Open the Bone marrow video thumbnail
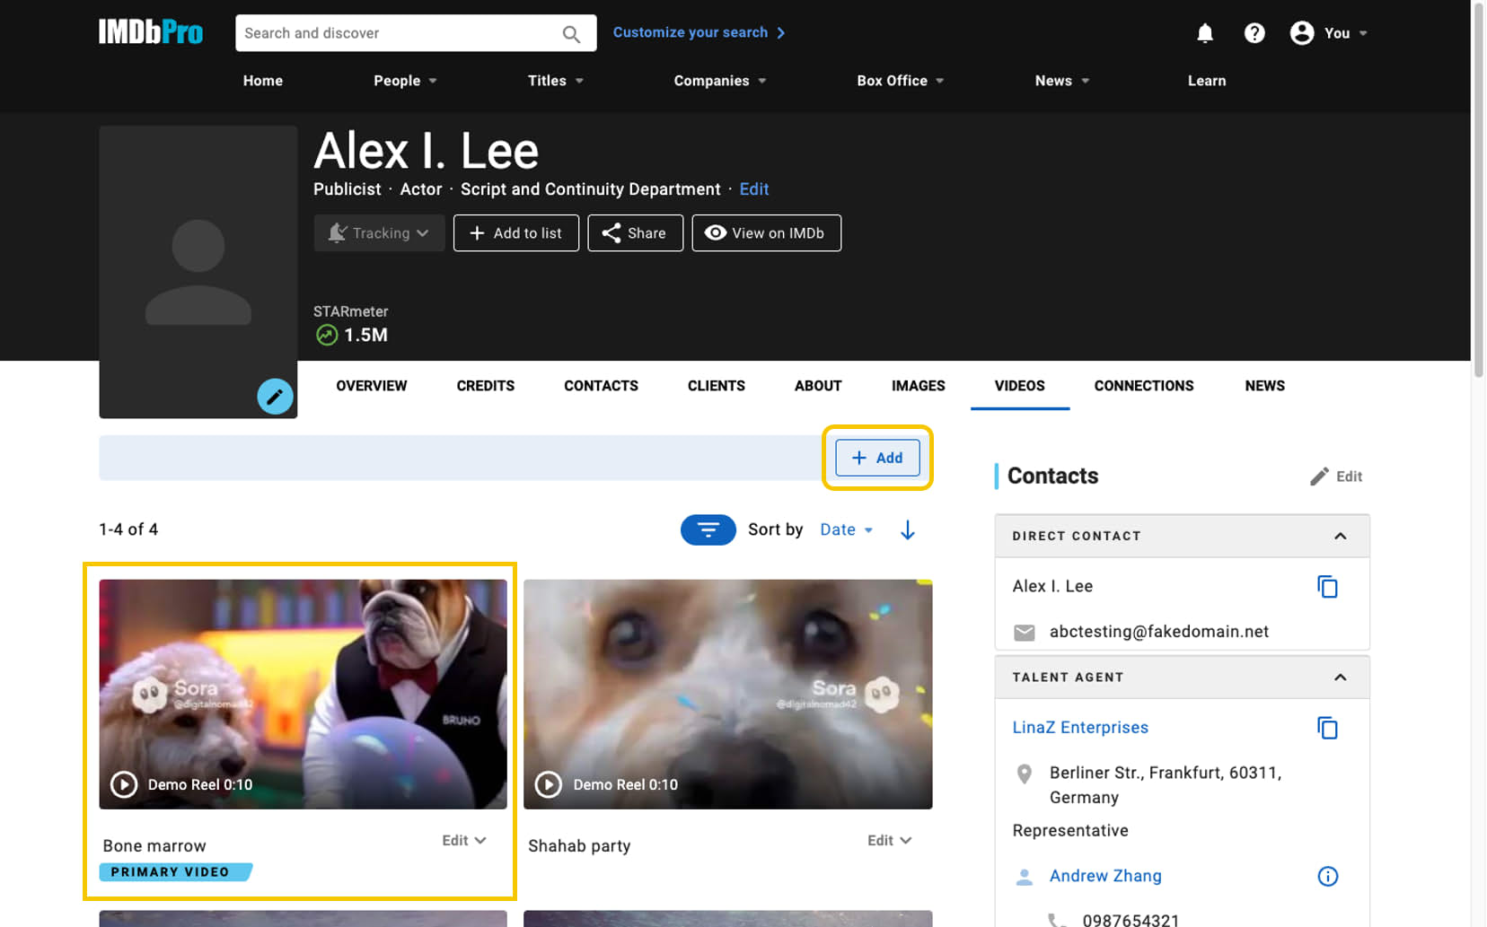The image size is (1487, 927). click(303, 694)
